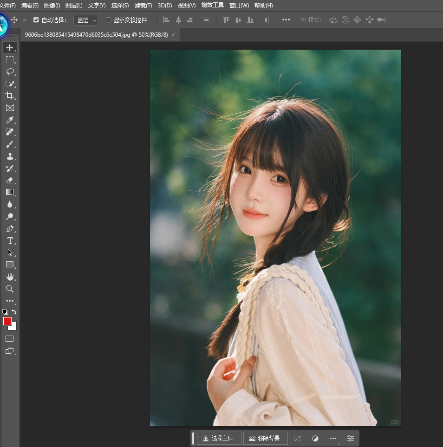This screenshot has width=443, height=447.
Task: Distribute horizontally in options bar
Action: pos(266,20)
